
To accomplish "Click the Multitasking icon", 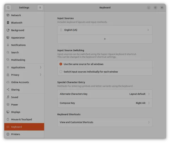I will coord(8,60).
